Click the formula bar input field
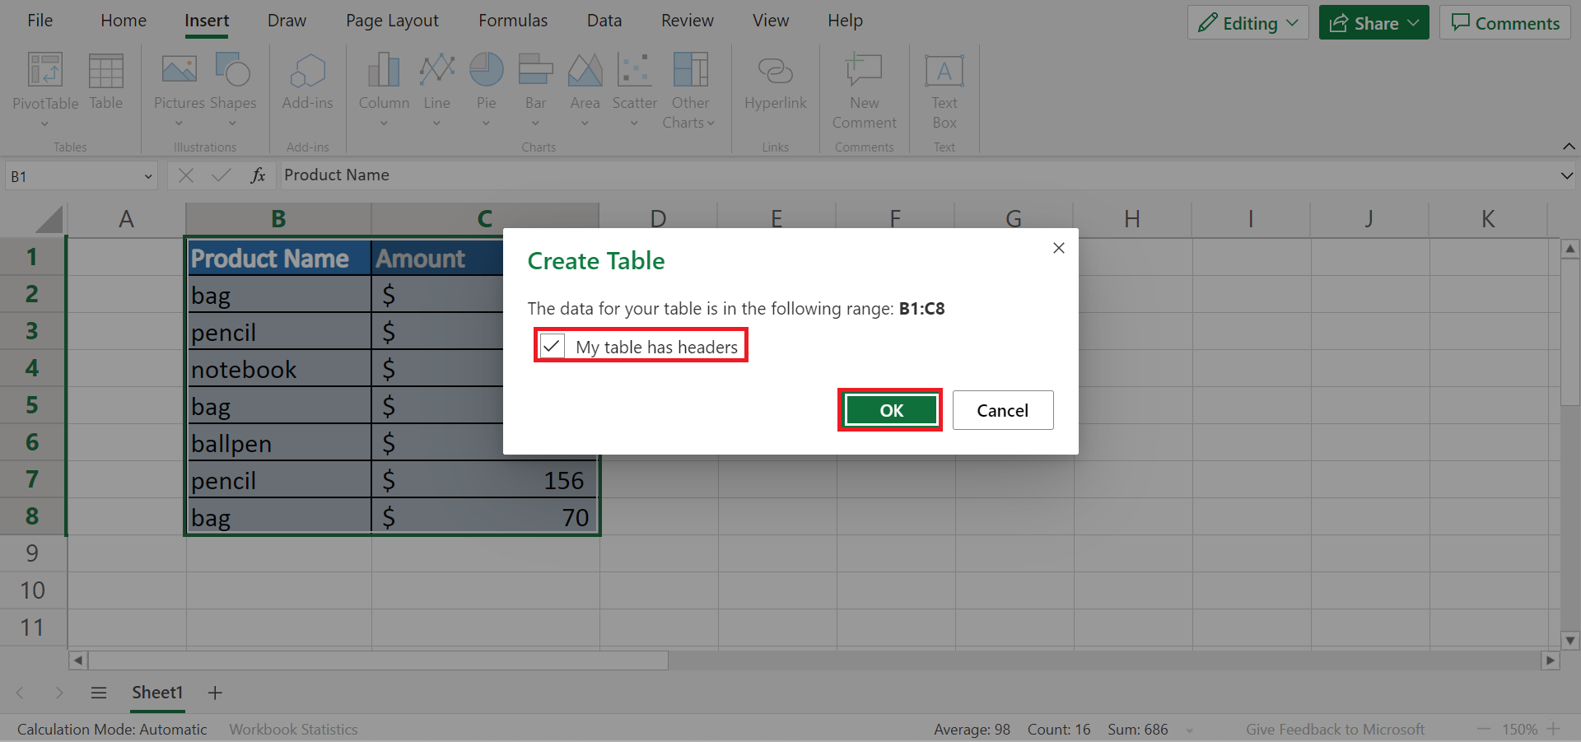The width and height of the screenshot is (1581, 742). [x=906, y=175]
